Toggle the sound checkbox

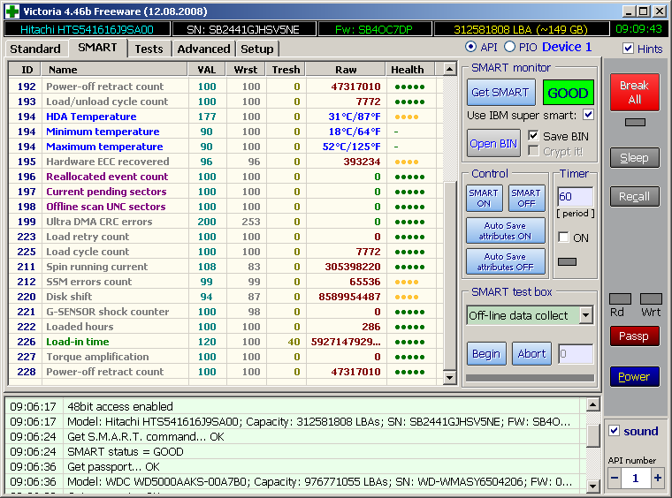tap(615, 430)
